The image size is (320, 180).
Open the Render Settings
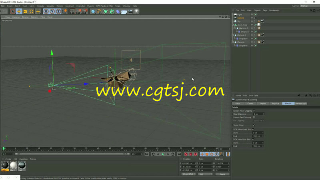[85, 12]
